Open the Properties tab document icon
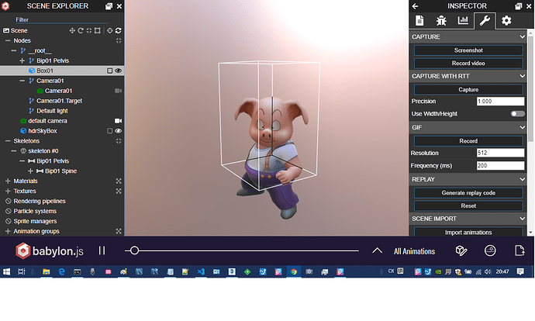535x321 pixels. [419, 21]
